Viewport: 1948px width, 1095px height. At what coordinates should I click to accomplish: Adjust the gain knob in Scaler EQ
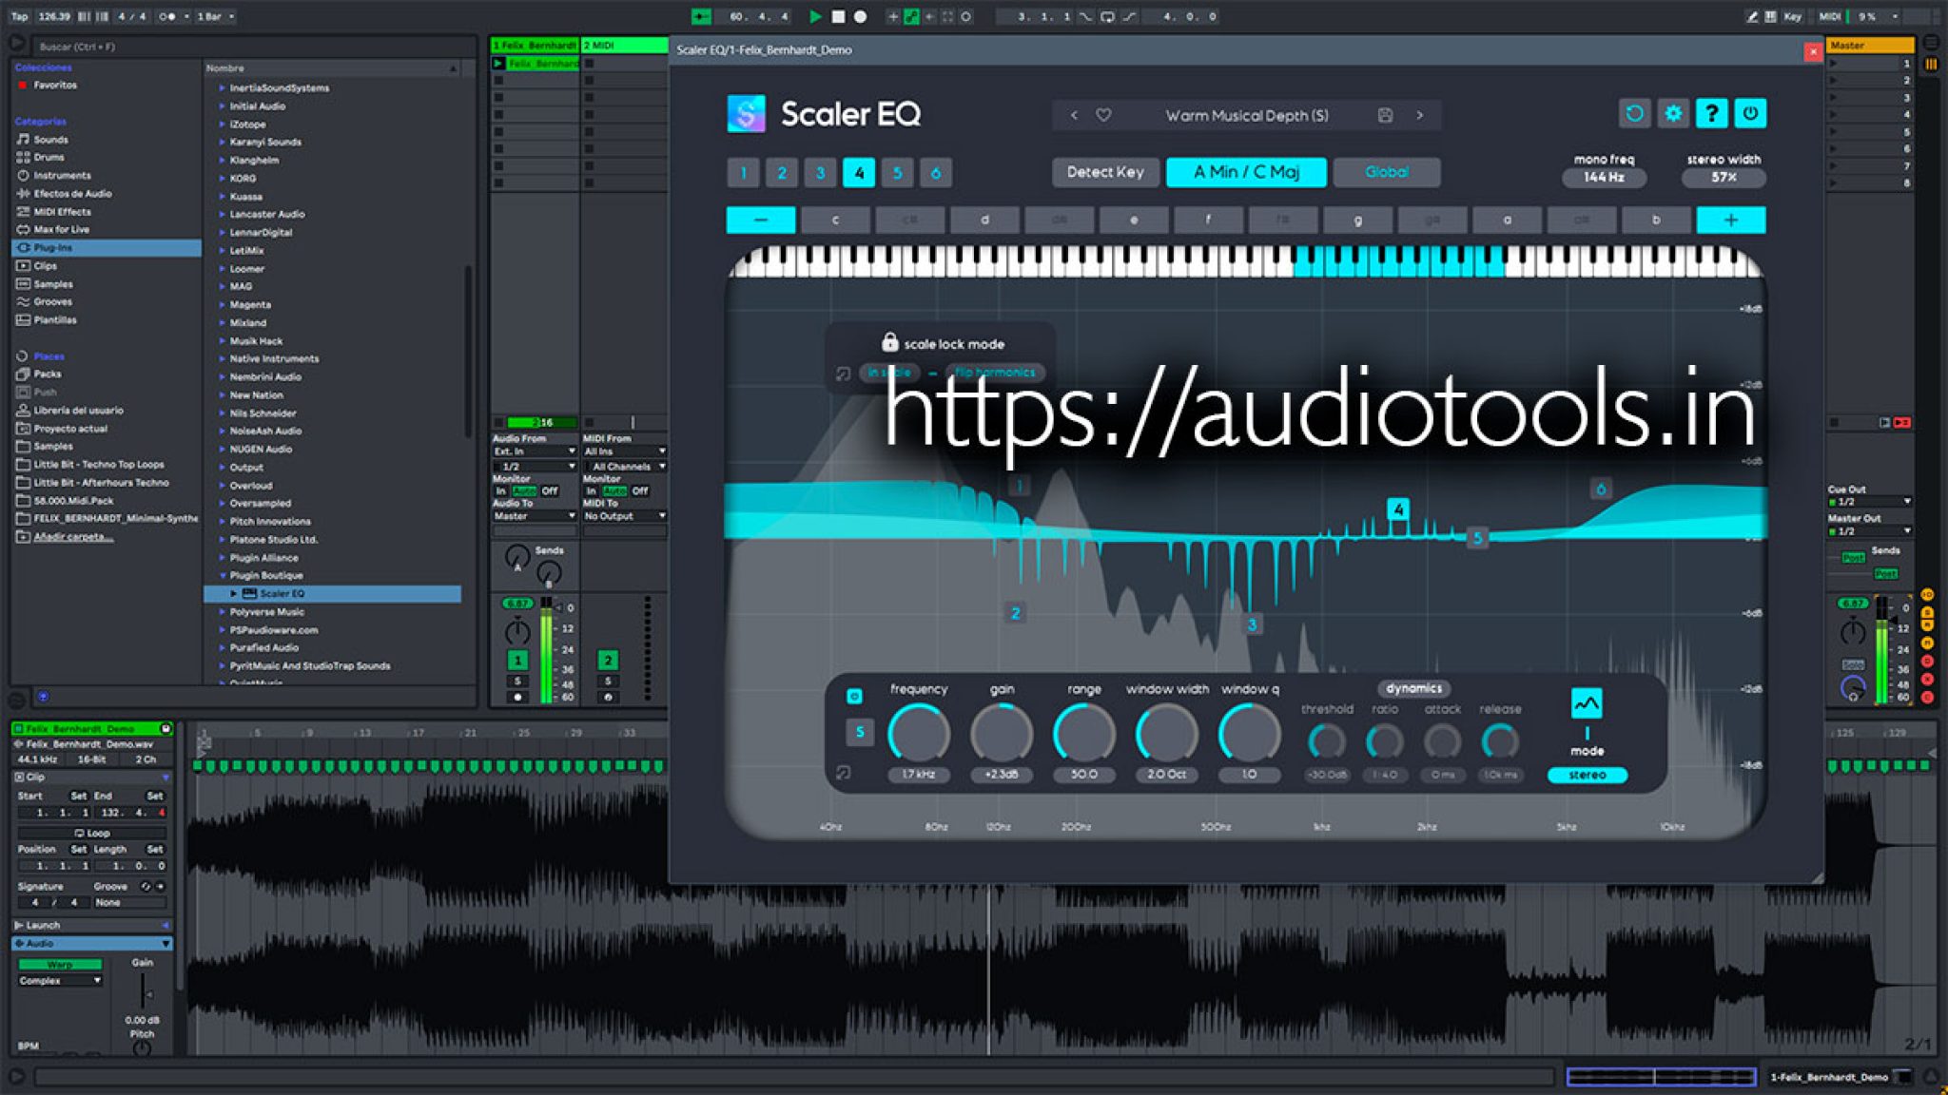1001,732
